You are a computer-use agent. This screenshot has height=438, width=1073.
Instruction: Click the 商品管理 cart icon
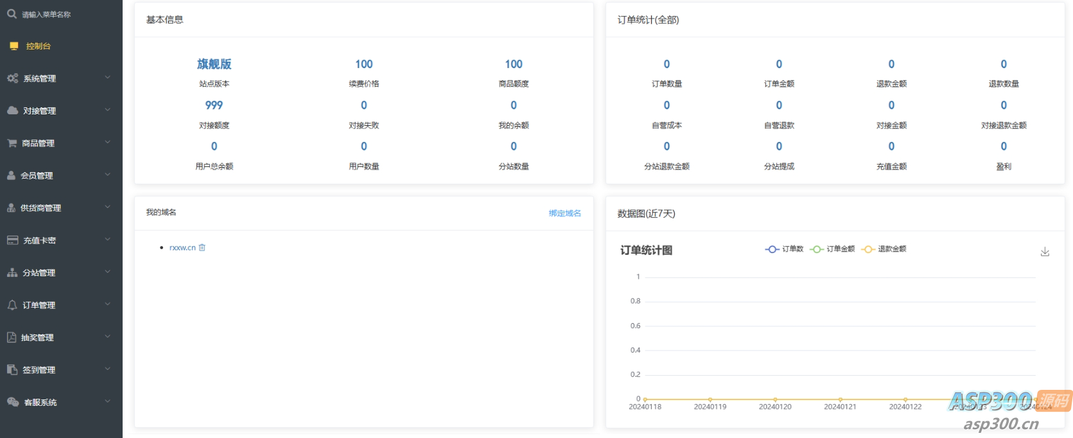[12, 143]
